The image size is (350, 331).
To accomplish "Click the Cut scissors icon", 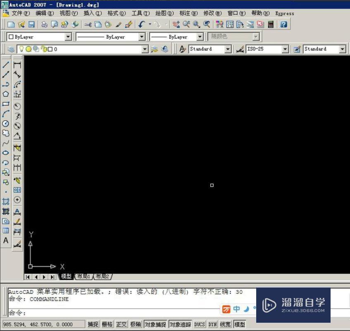I will 88,24.
